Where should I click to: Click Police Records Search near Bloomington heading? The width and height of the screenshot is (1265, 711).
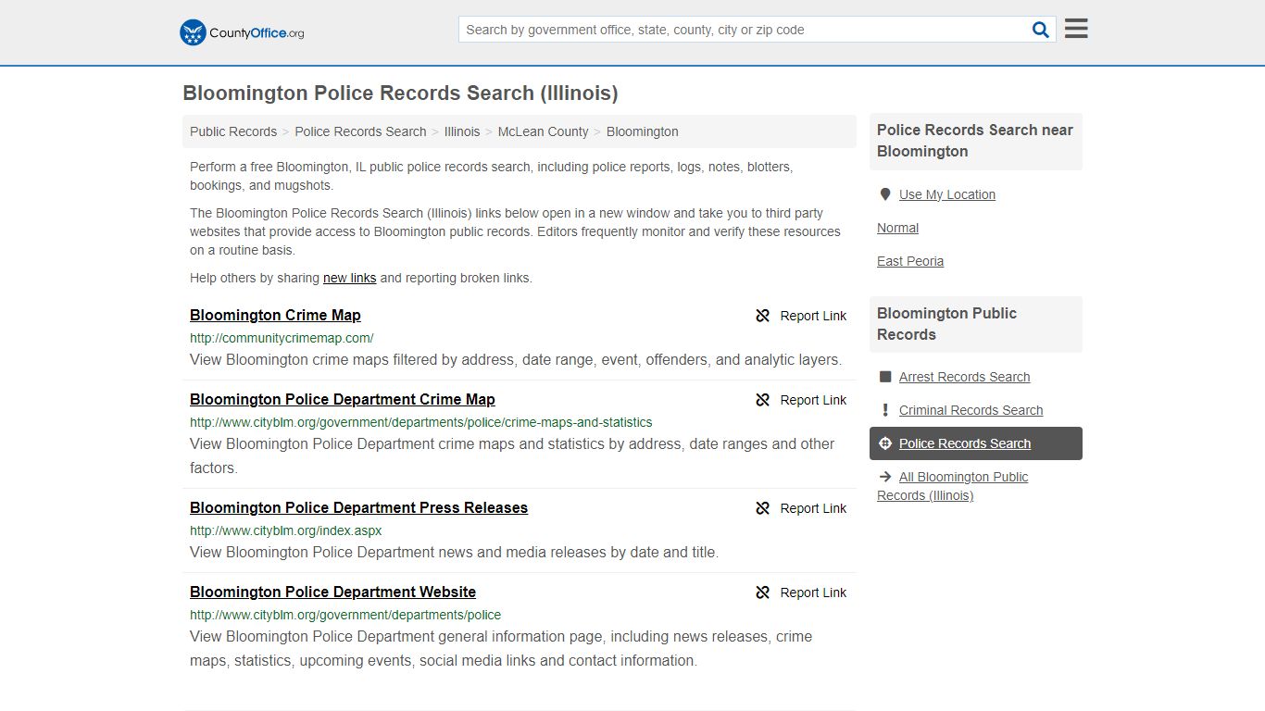point(975,141)
